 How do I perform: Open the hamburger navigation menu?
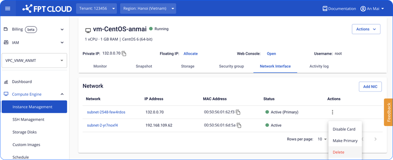coord(8,8)
